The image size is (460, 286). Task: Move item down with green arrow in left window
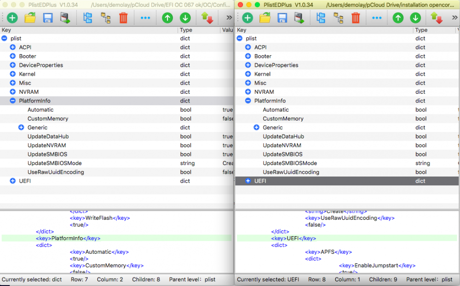point(185,18)
